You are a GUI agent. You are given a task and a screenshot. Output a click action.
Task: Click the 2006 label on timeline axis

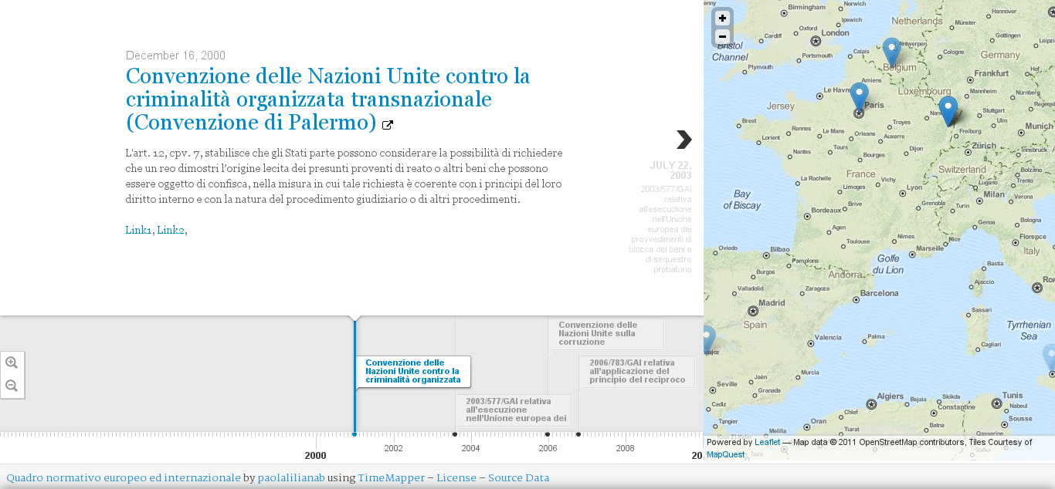click(548, 448)
